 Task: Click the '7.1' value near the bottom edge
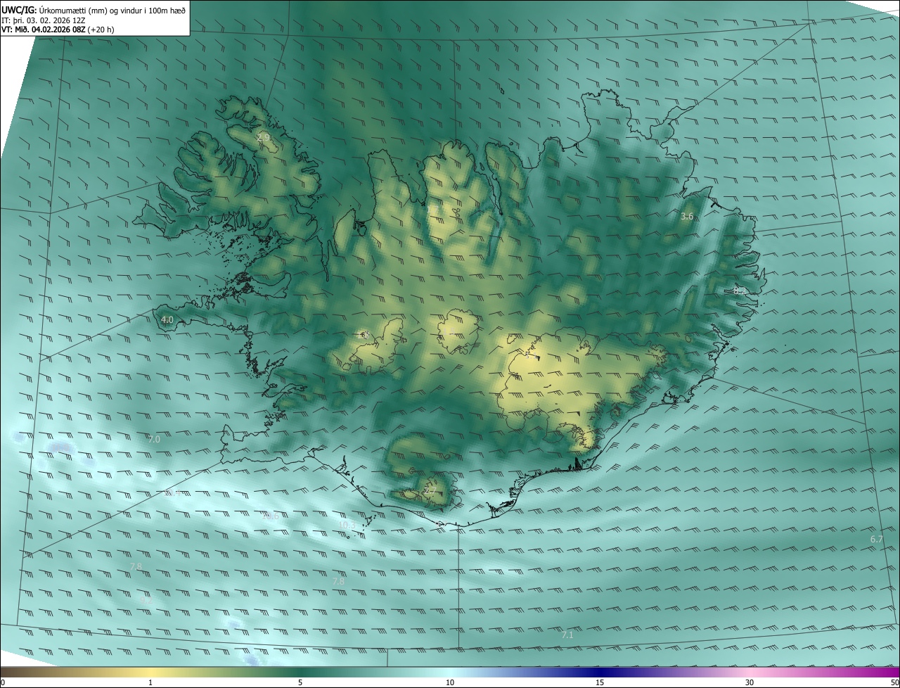(x=567, y=635)
